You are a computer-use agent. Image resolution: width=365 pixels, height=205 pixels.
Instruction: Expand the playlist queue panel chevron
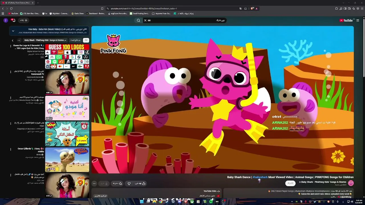tap(13, 31)
